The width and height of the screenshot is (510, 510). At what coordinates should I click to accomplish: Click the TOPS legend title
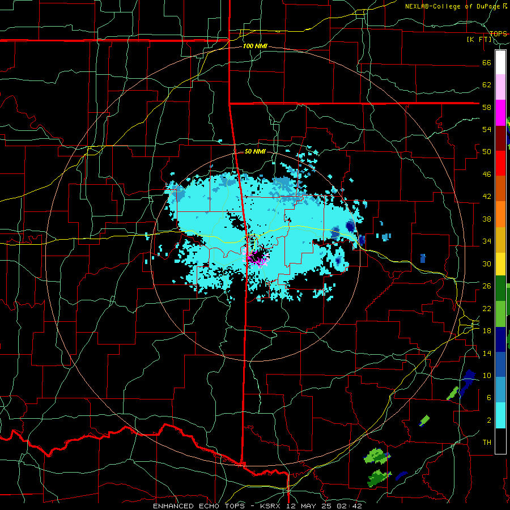pyautogui.click(x=498, y=34)
